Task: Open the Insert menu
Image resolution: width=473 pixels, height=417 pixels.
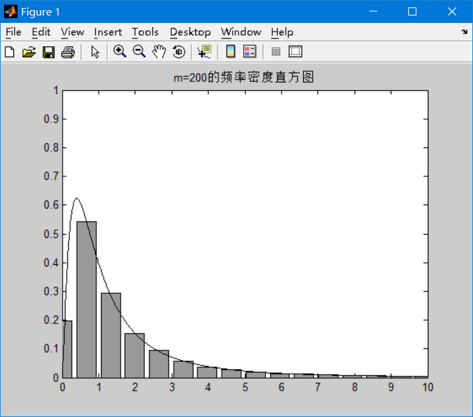Action: click(x=108, y=32)
